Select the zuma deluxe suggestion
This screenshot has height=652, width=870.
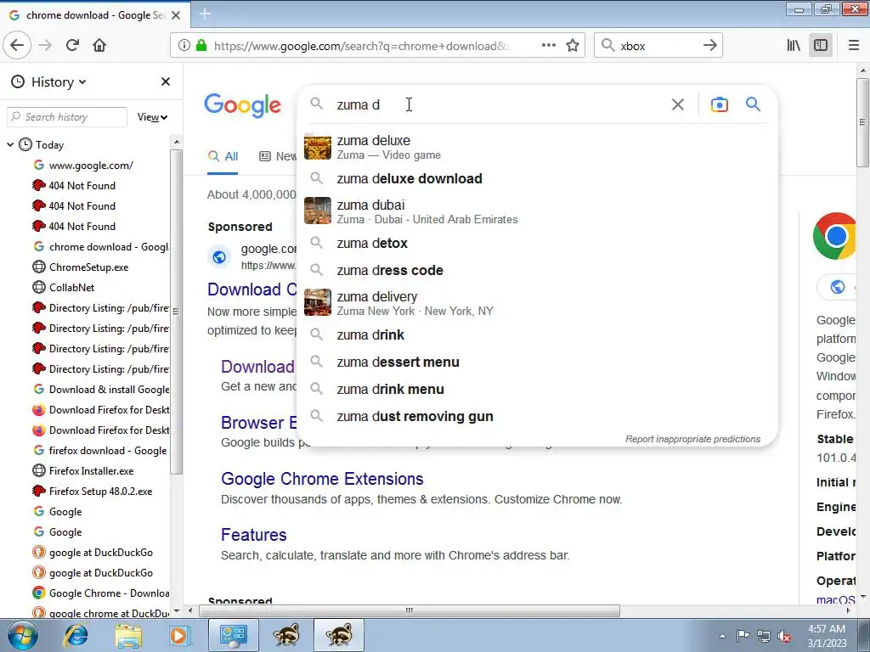[537, 147]
